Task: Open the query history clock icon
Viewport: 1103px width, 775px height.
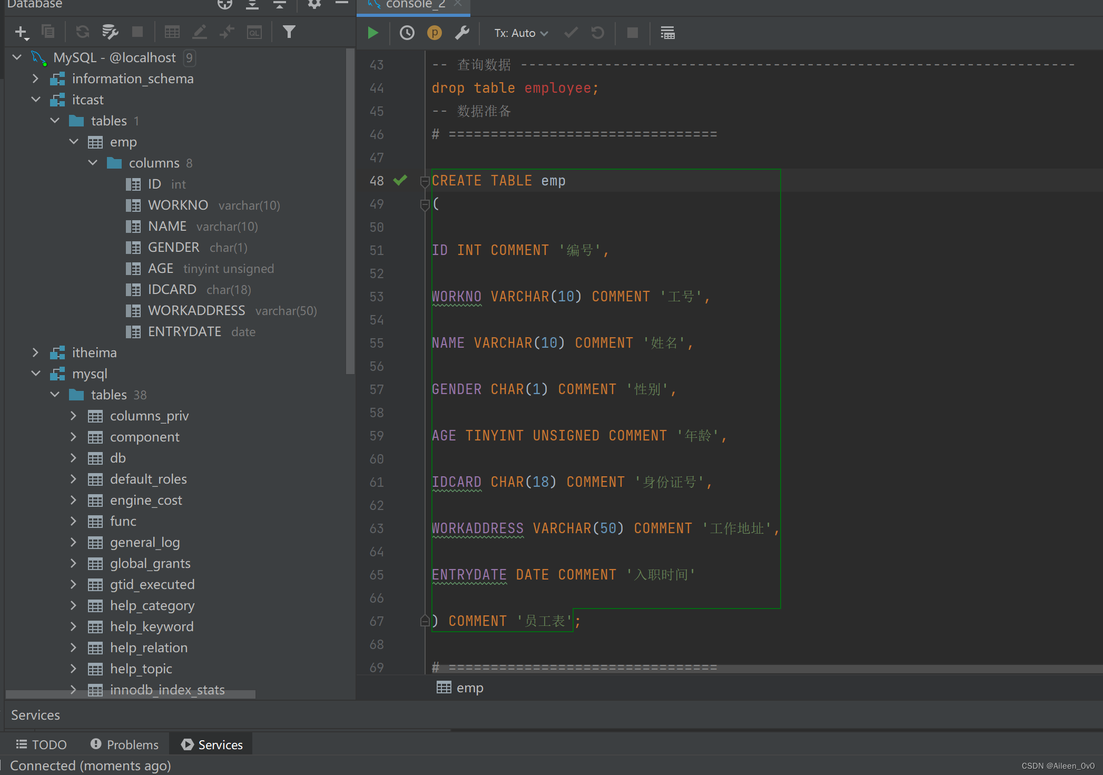Action: click(x=407, y=33)
